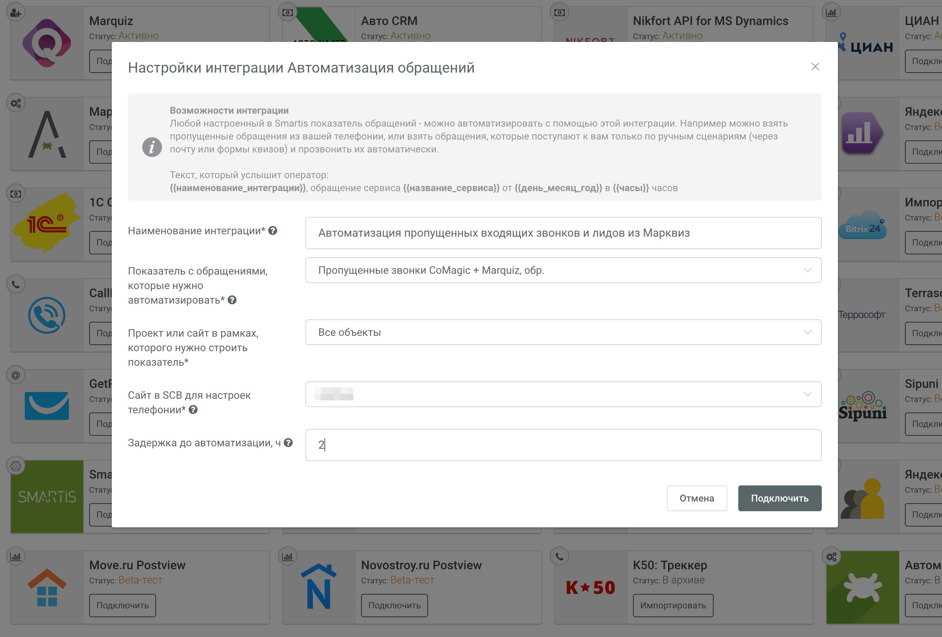Screen dimensions: 942x637
Task: Focus the Задержка до автоматизации input
Action: pyautogui.click(x=563, y=445)
